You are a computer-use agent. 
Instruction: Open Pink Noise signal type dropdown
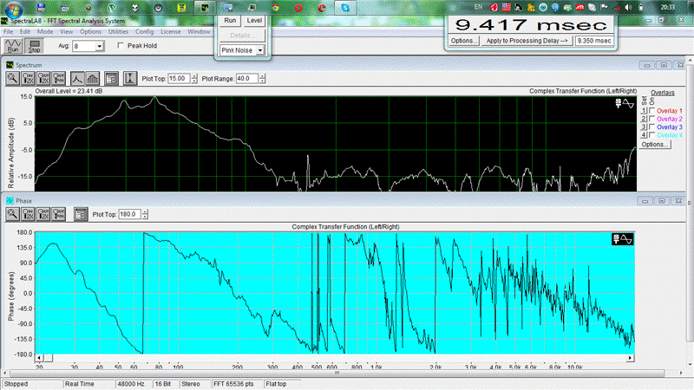(260, 50)
